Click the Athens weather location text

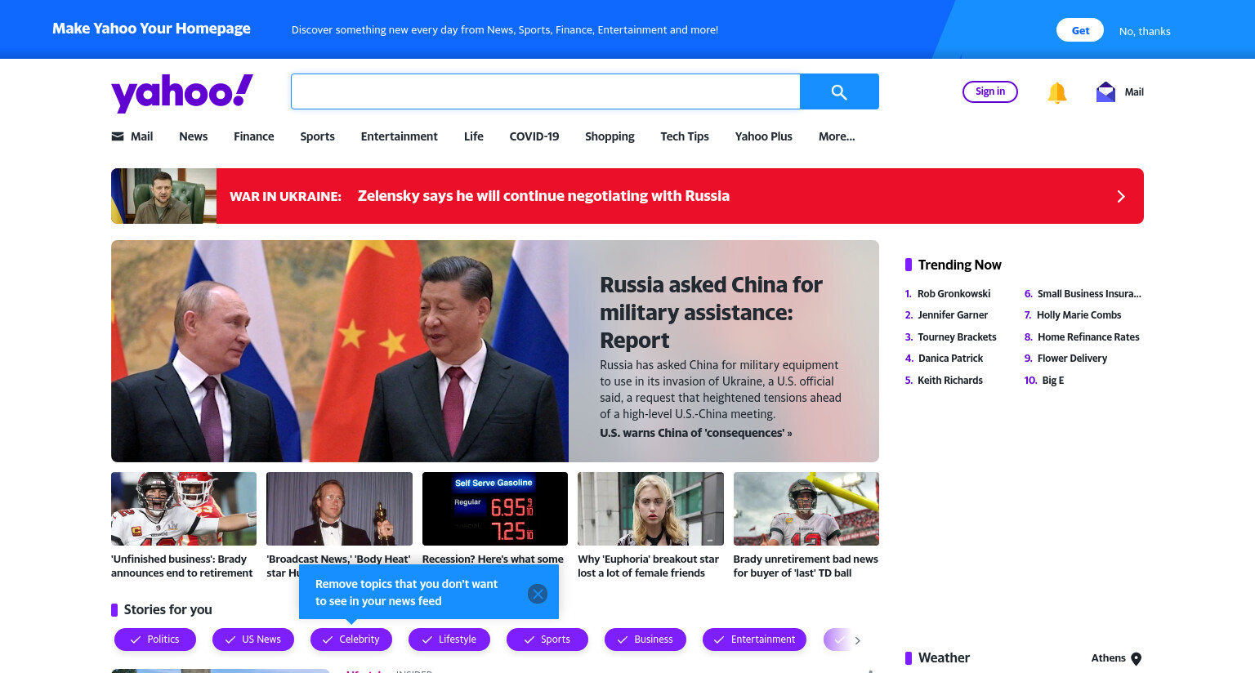tap(1108, 658)
